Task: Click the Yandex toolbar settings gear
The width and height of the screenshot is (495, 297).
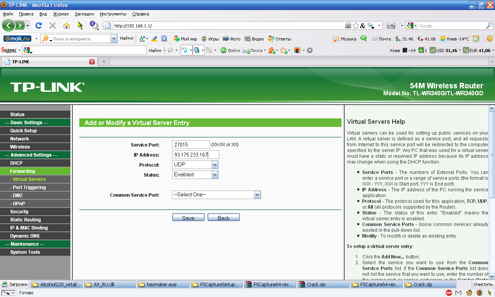Action: (310, 51)
